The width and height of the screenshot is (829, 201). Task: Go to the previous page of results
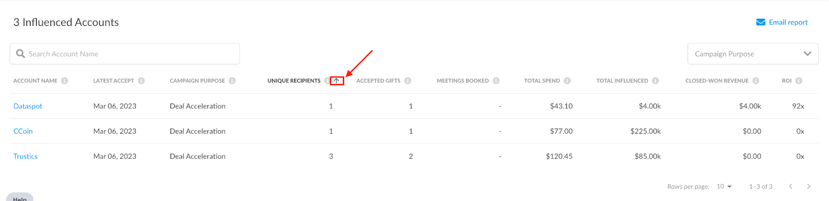tap(791, 186)
